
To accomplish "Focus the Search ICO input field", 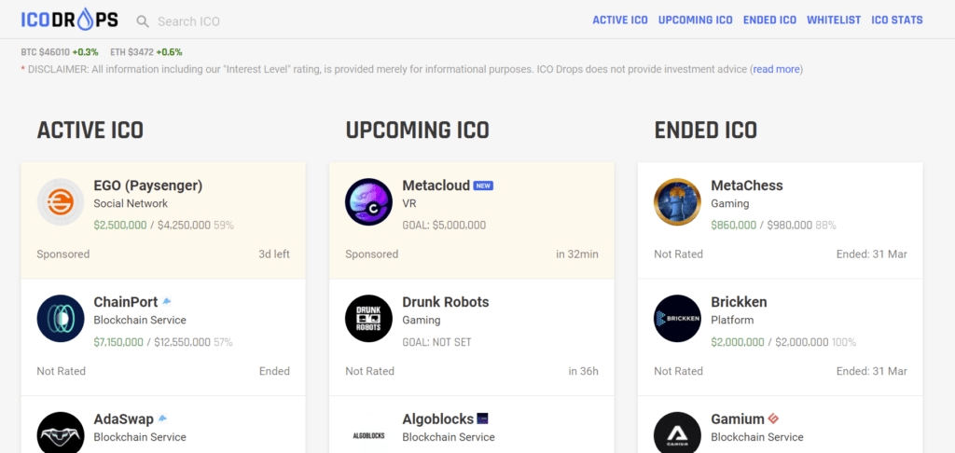I will click(215, 21).
